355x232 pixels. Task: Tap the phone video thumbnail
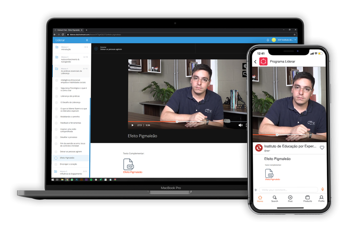click(x=289, y=104)
